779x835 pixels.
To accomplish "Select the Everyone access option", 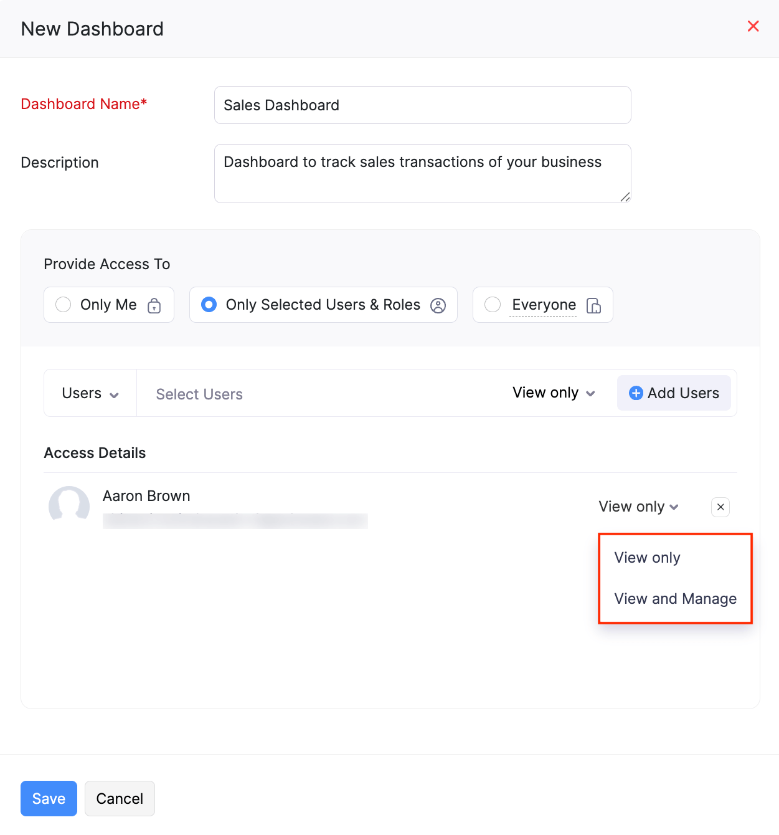I will tap(493, 305).
